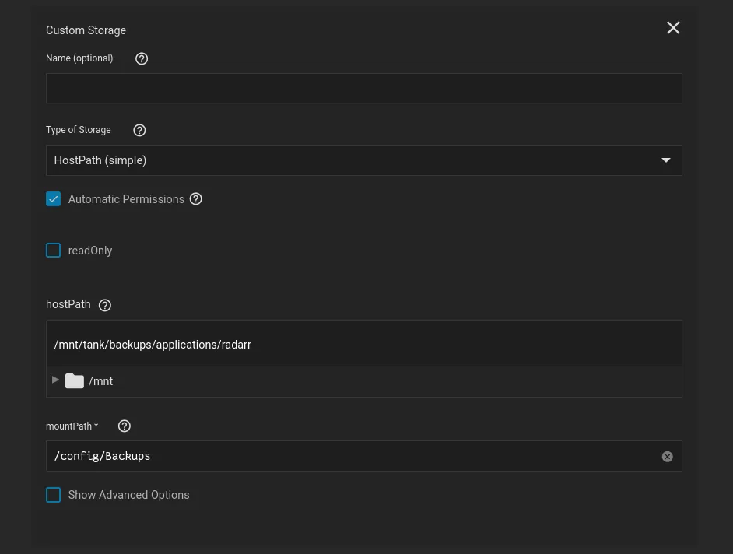The image size is (733, 554).
Task: View the hostPath help icon
Action: (x=104, y=304)
